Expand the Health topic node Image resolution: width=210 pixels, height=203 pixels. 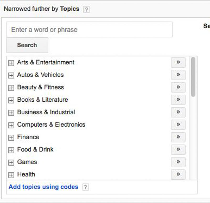point(11,175)
